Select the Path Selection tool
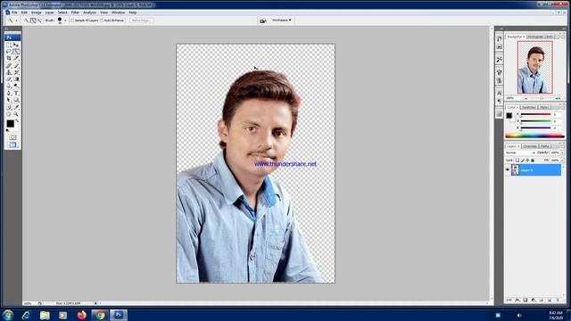 click(x=9, y=100)
